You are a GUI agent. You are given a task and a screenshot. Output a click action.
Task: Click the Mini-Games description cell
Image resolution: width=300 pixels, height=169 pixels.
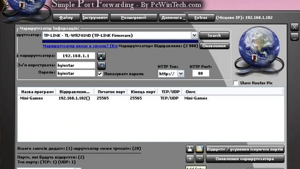coord(196,98)
